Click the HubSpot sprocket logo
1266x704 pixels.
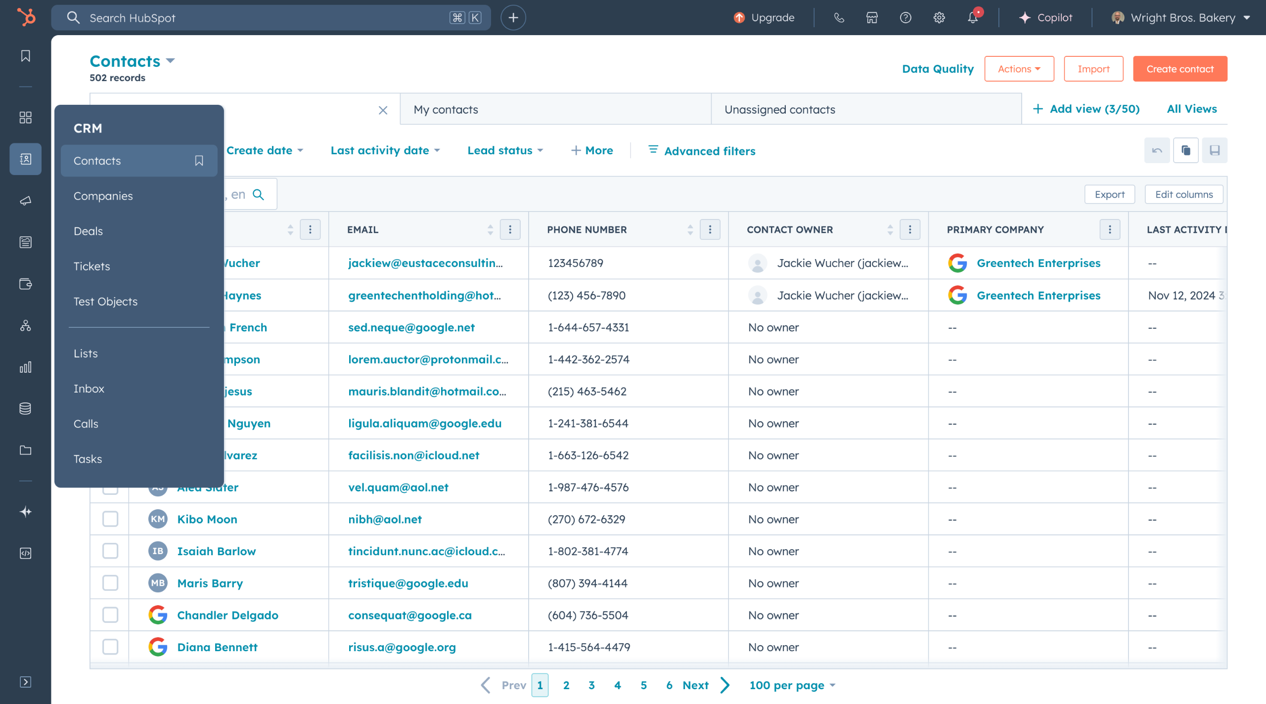26,17
